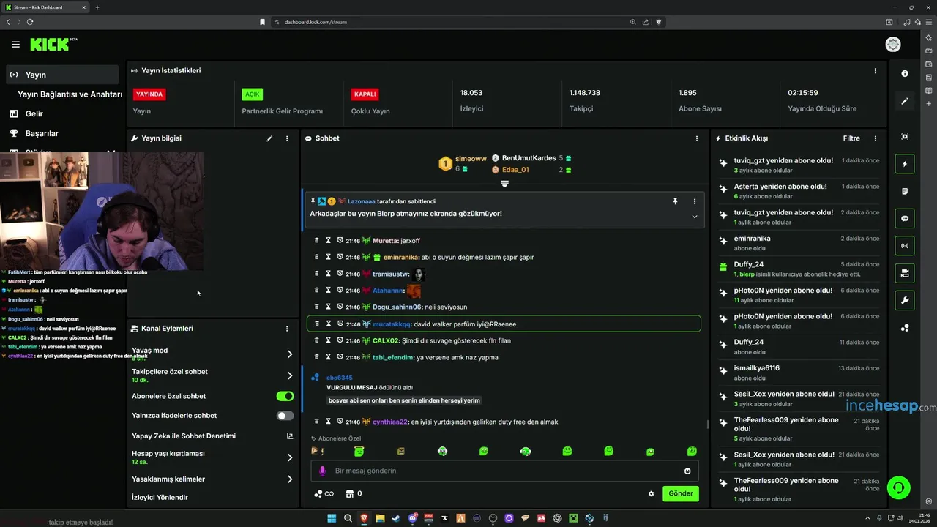Click the Kick logo
This screenshot has height=527, width=937.
[x=51, y=45]
